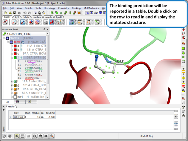Open the Homology menu

click(49, 8)
